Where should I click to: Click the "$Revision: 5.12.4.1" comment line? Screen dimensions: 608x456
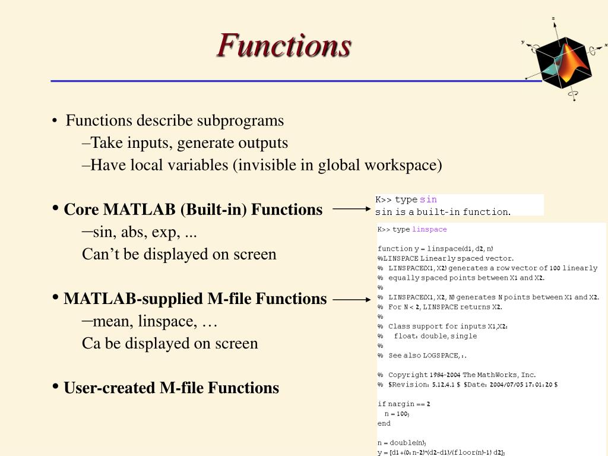(468, 384)
